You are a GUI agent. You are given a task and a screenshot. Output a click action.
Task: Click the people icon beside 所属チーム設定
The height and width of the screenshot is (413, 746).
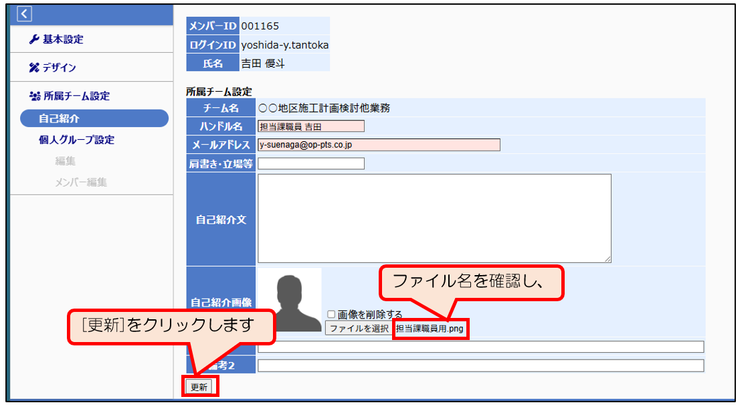click(35, 96)
